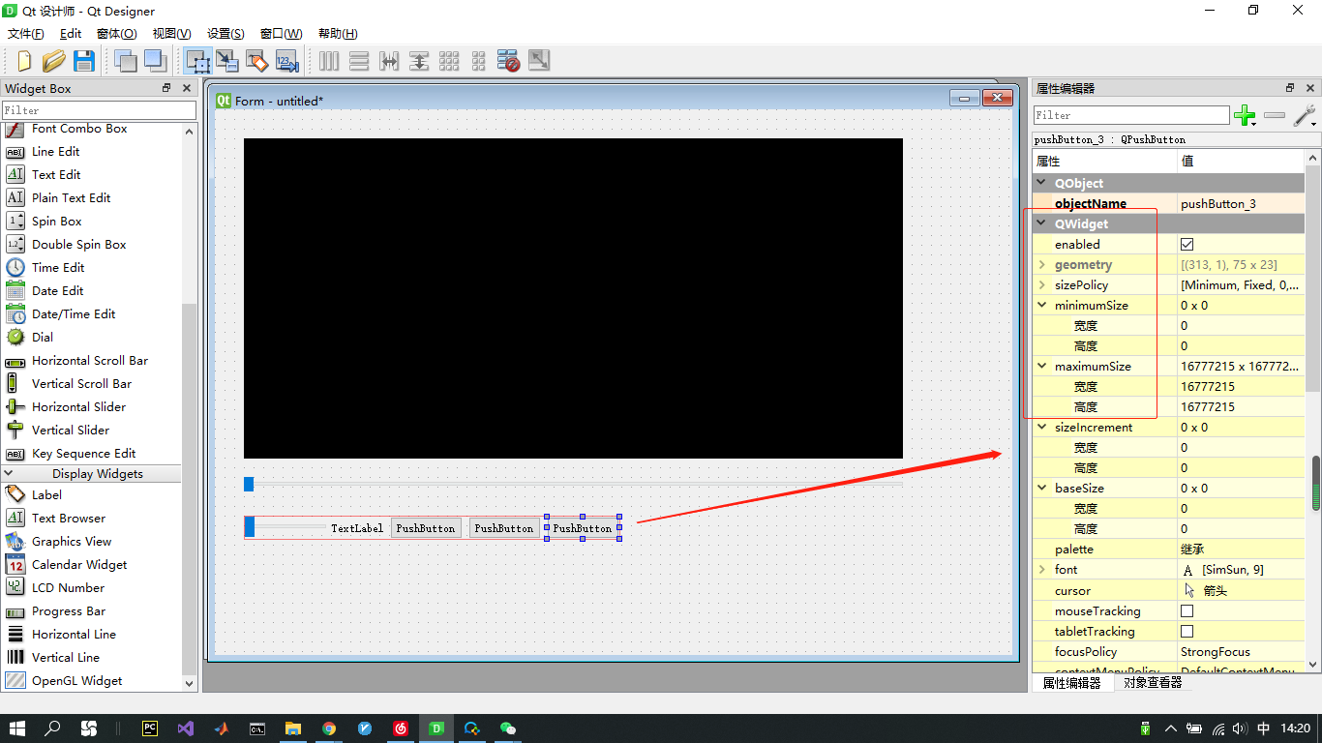Select the Lay Out Vertically tool

[359, 60]
